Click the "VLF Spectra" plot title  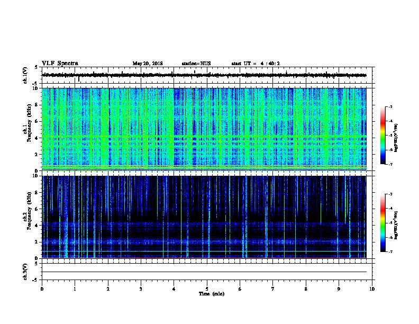point(60,64)
